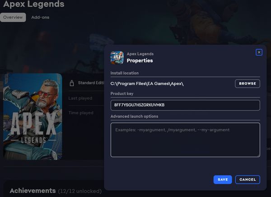Click the Standard Edition label
271x197 pixels.
pos(91,83)
